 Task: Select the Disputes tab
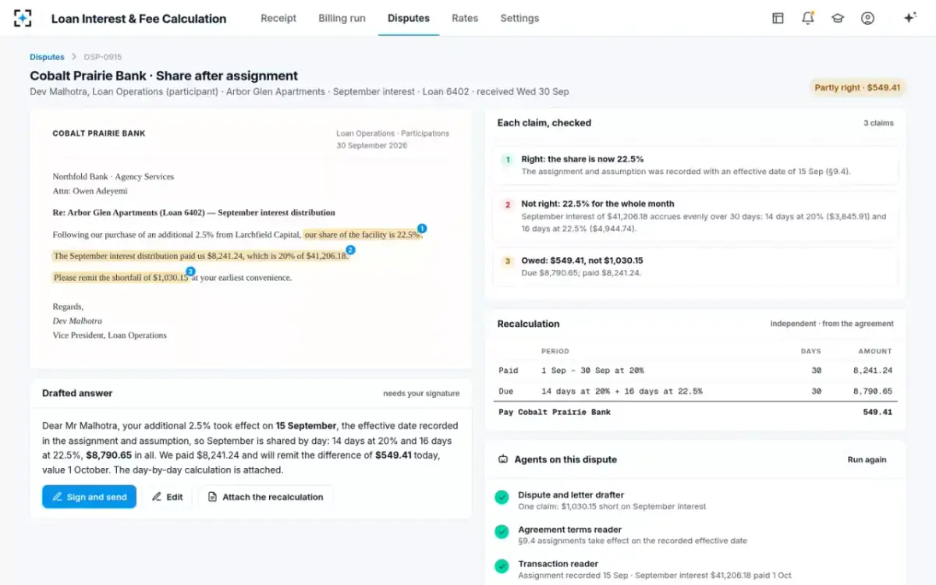pos(409,18)
